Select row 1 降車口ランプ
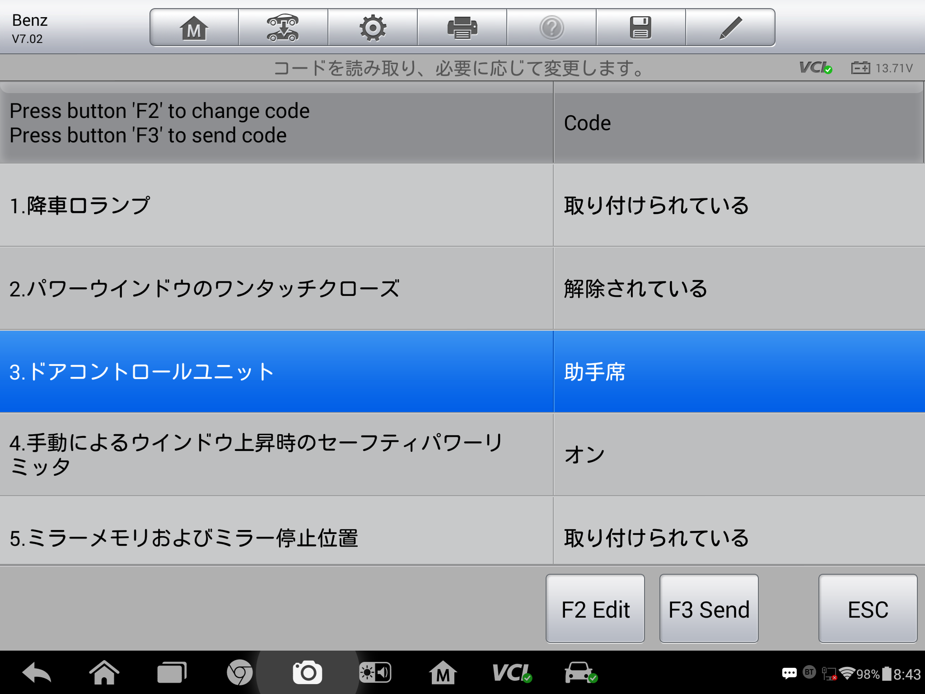This screenshot has width=925, height=694. (x=276, y=206)
